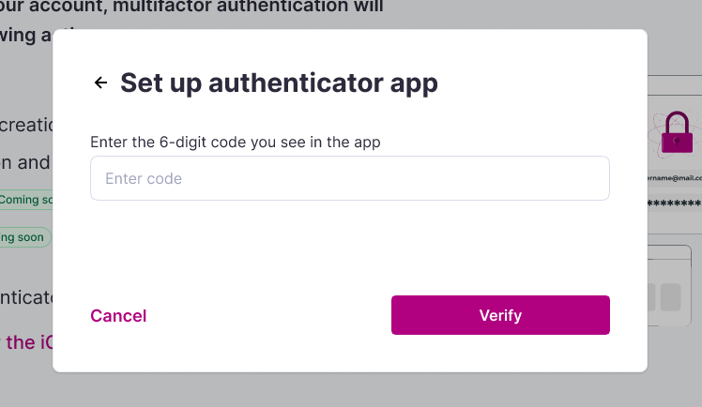Viewport: 702px width, 407px height.
Task: Click the masked password asterisks illustration
Action: [675, 203]
